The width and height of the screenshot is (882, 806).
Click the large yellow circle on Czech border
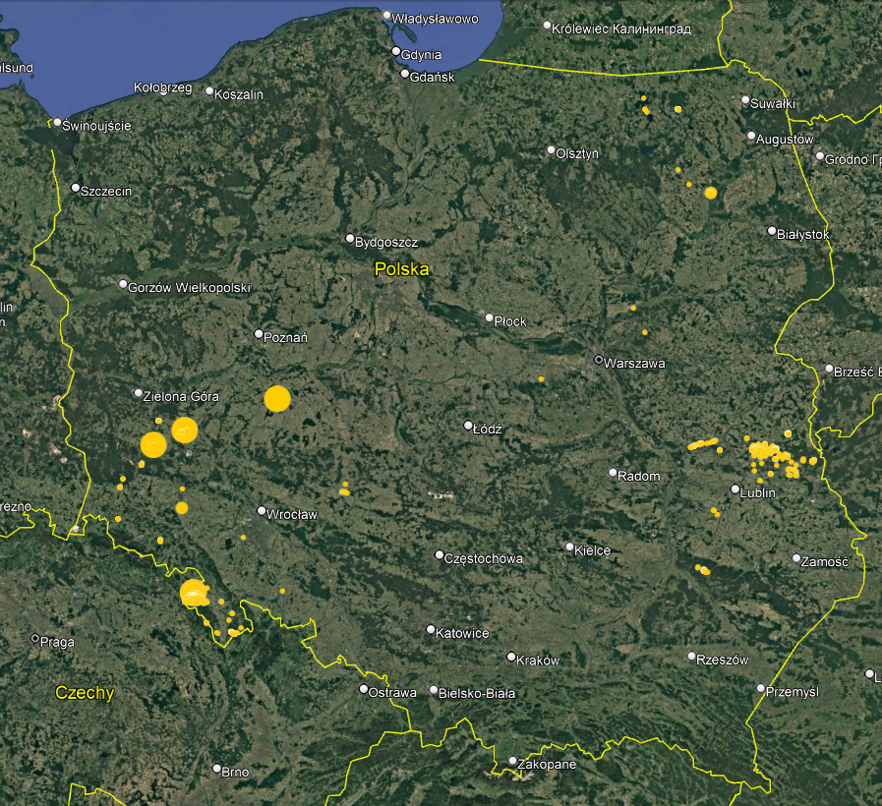click(x=193, y=593)
